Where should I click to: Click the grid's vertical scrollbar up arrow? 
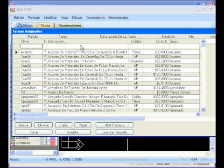pos(203,42)
